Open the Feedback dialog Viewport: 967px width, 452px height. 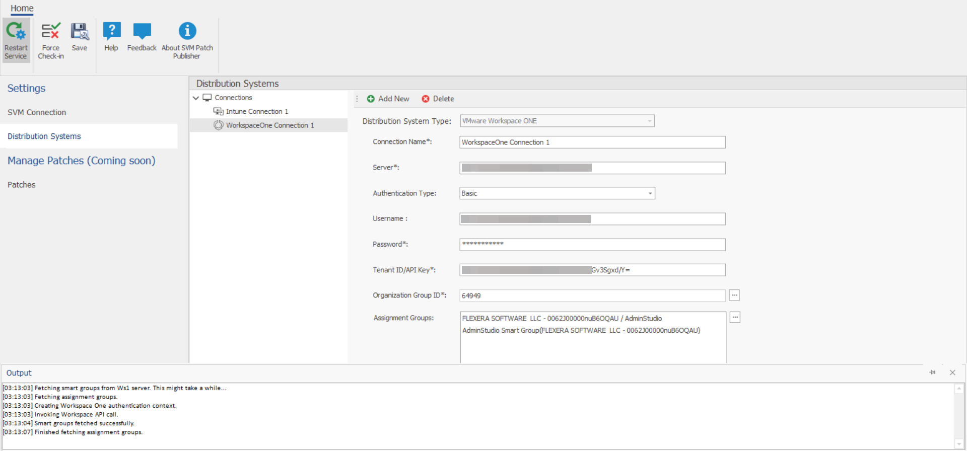(x=142, y=36)
